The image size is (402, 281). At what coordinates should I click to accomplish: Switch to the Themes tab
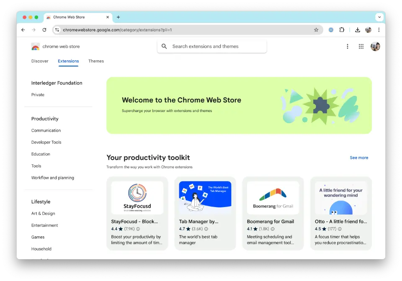click(96, 61)
